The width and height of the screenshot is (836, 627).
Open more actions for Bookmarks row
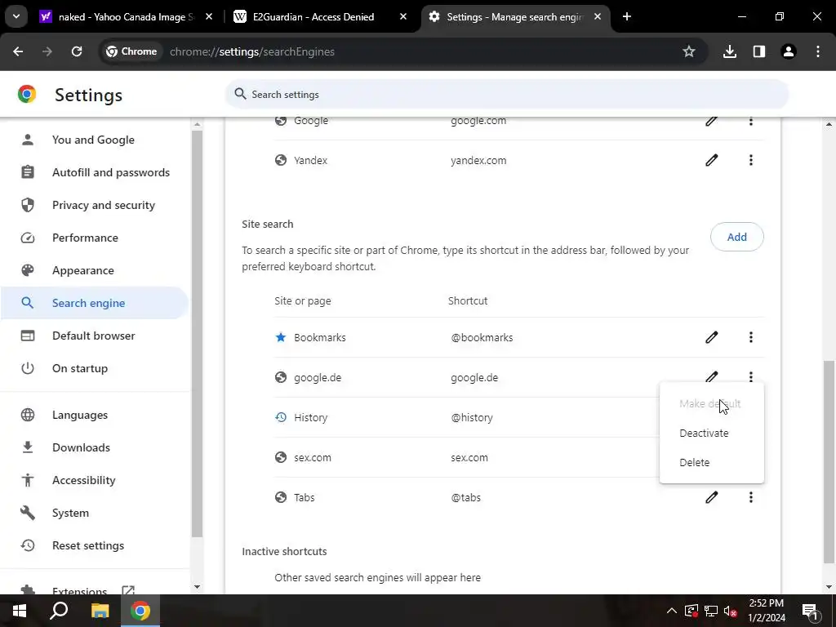coord(751,337)
